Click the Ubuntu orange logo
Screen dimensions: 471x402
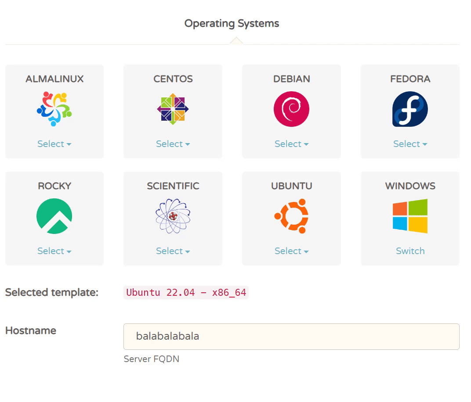click(291, 216)
